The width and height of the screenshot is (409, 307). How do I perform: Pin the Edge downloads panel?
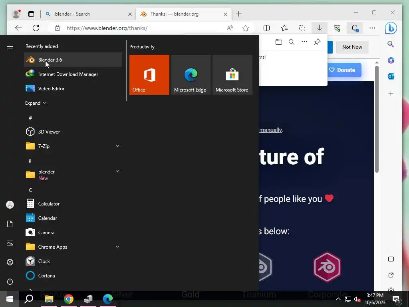[317, 42]
